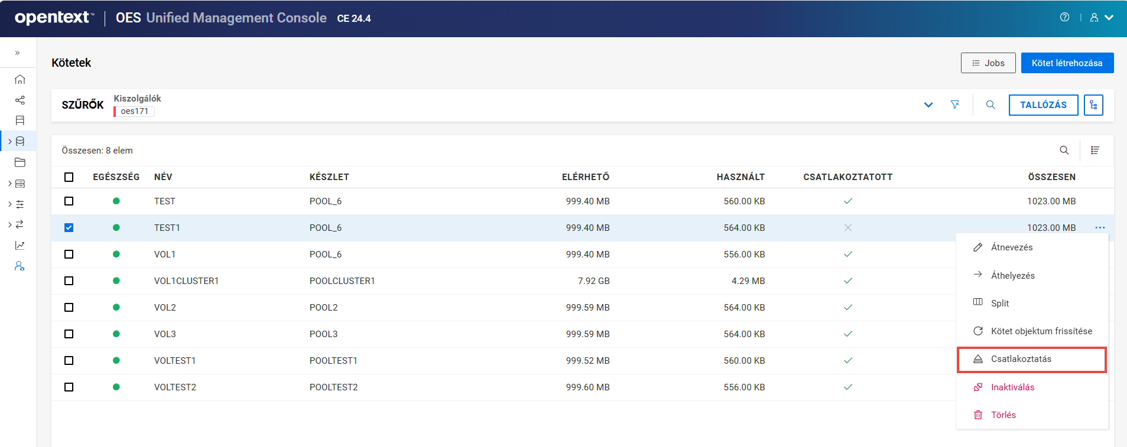
Task: Toggle the select-all header checkbox
Action: tap(69, 177)
